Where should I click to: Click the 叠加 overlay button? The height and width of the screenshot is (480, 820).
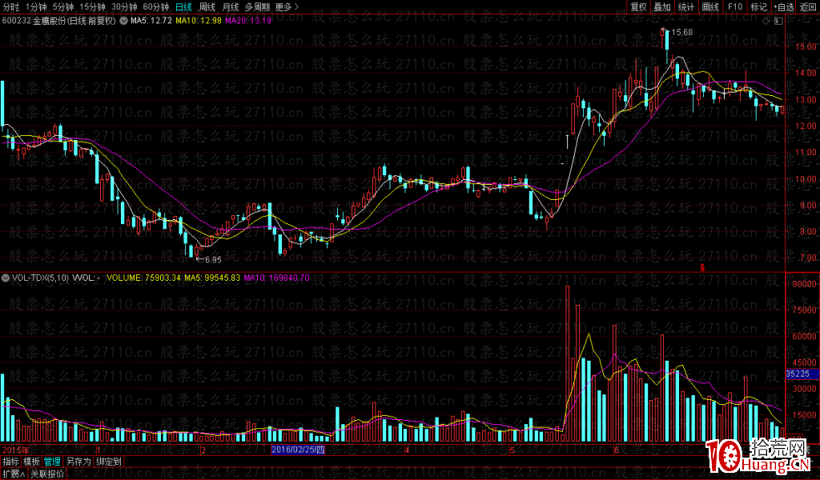click(x=662, y=6)
